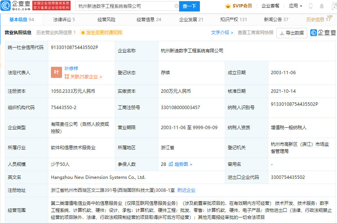
Task: Click the download icon in 导出数据
Action: coord(282,33)
